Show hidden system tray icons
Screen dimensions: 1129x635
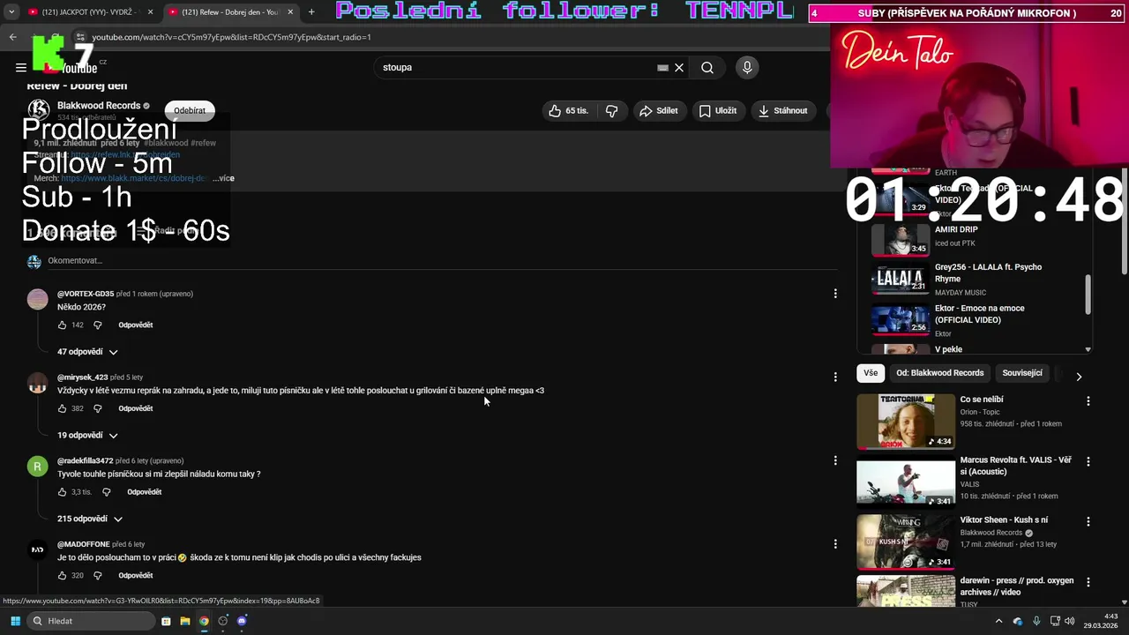[x=998, y=621]
